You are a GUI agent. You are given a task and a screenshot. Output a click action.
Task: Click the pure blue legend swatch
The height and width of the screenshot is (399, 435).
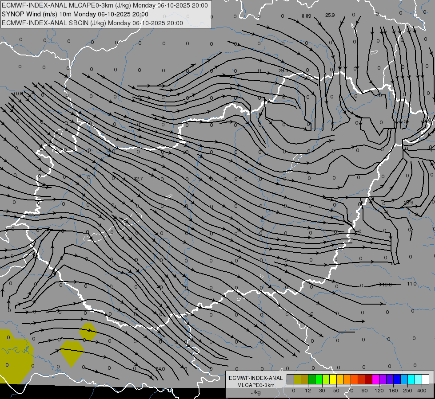click(x=397, y=379)
